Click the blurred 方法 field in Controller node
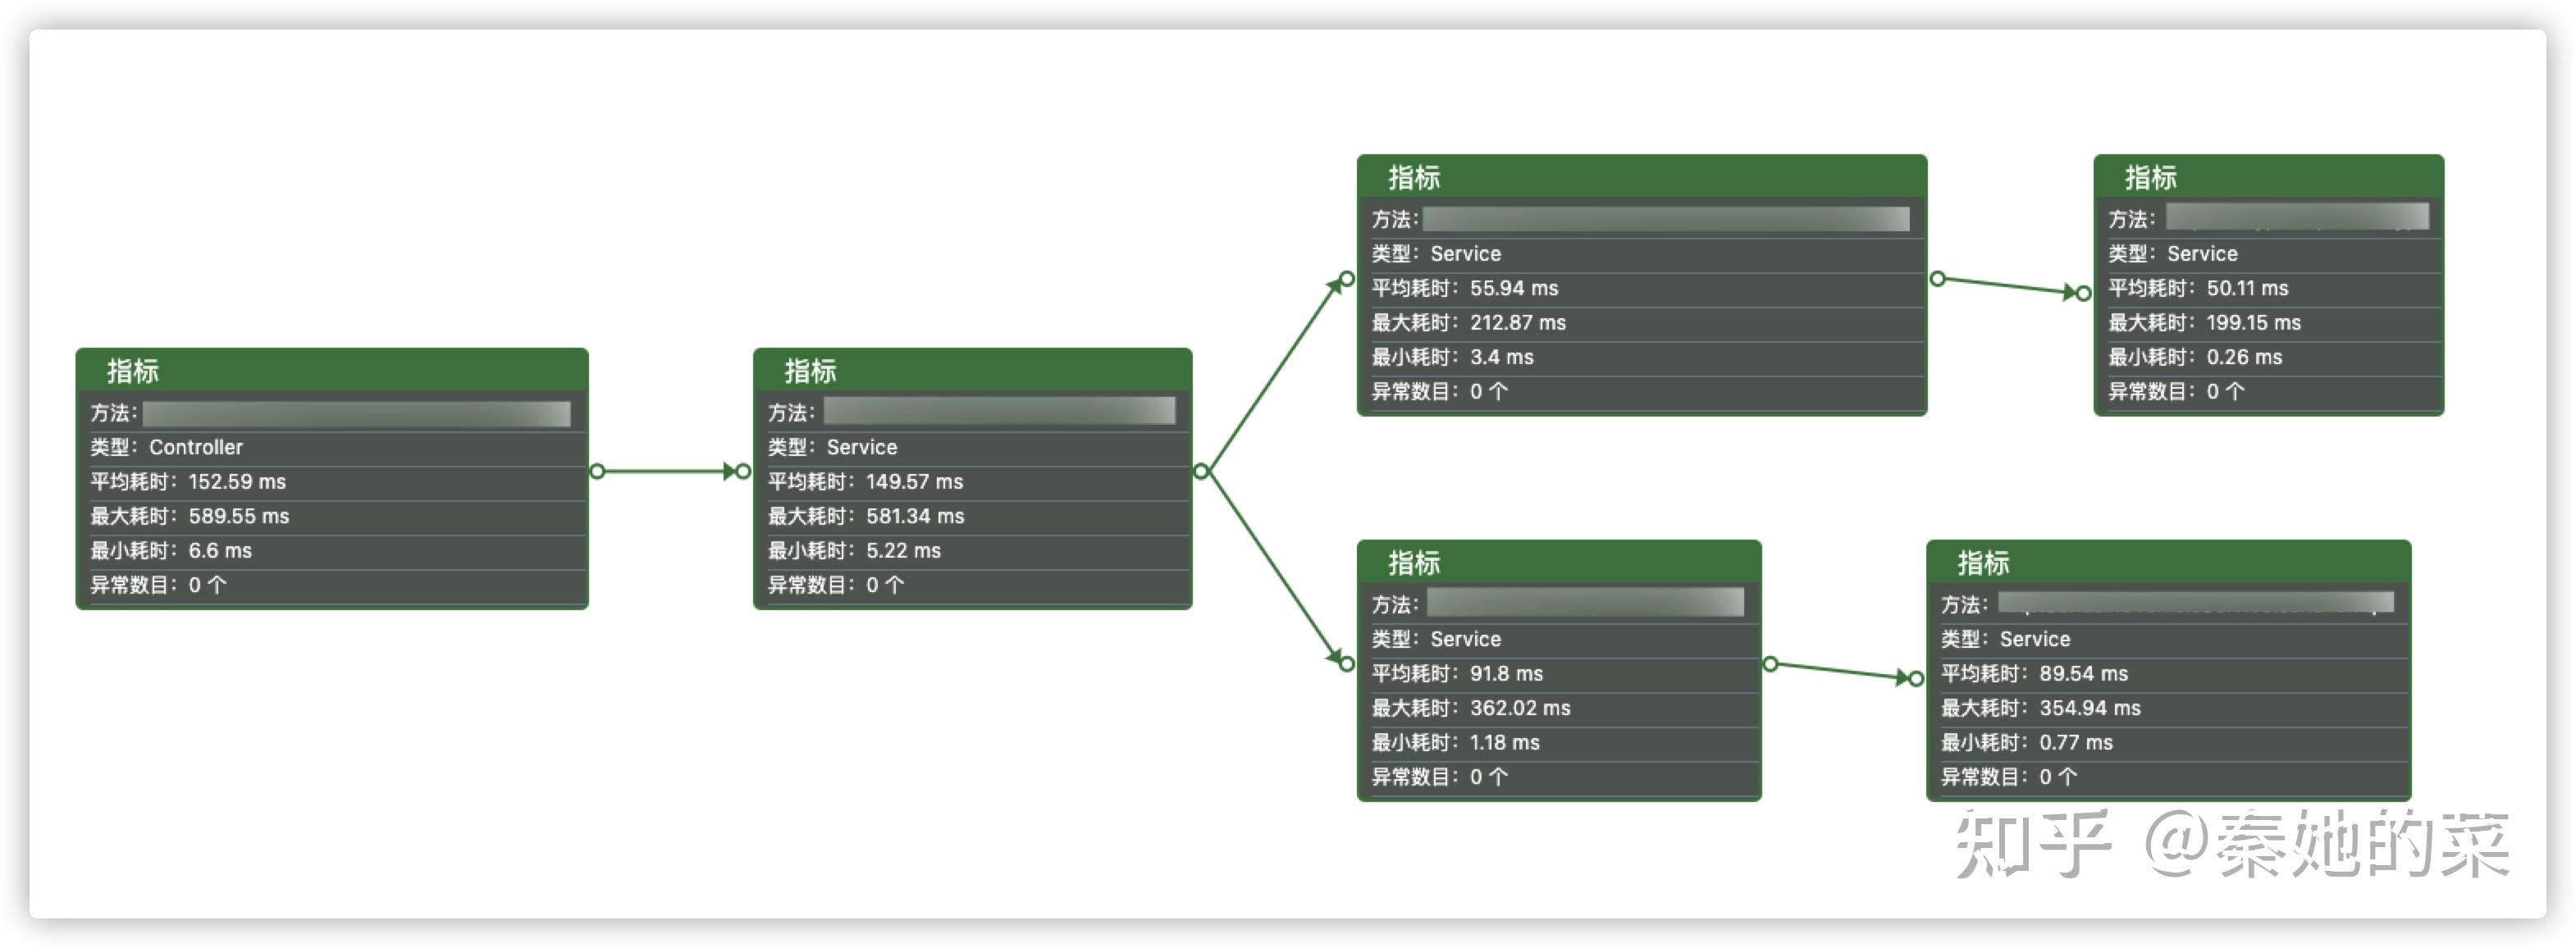Screen dimensions: 2576x948 click(x=356, y=413)
